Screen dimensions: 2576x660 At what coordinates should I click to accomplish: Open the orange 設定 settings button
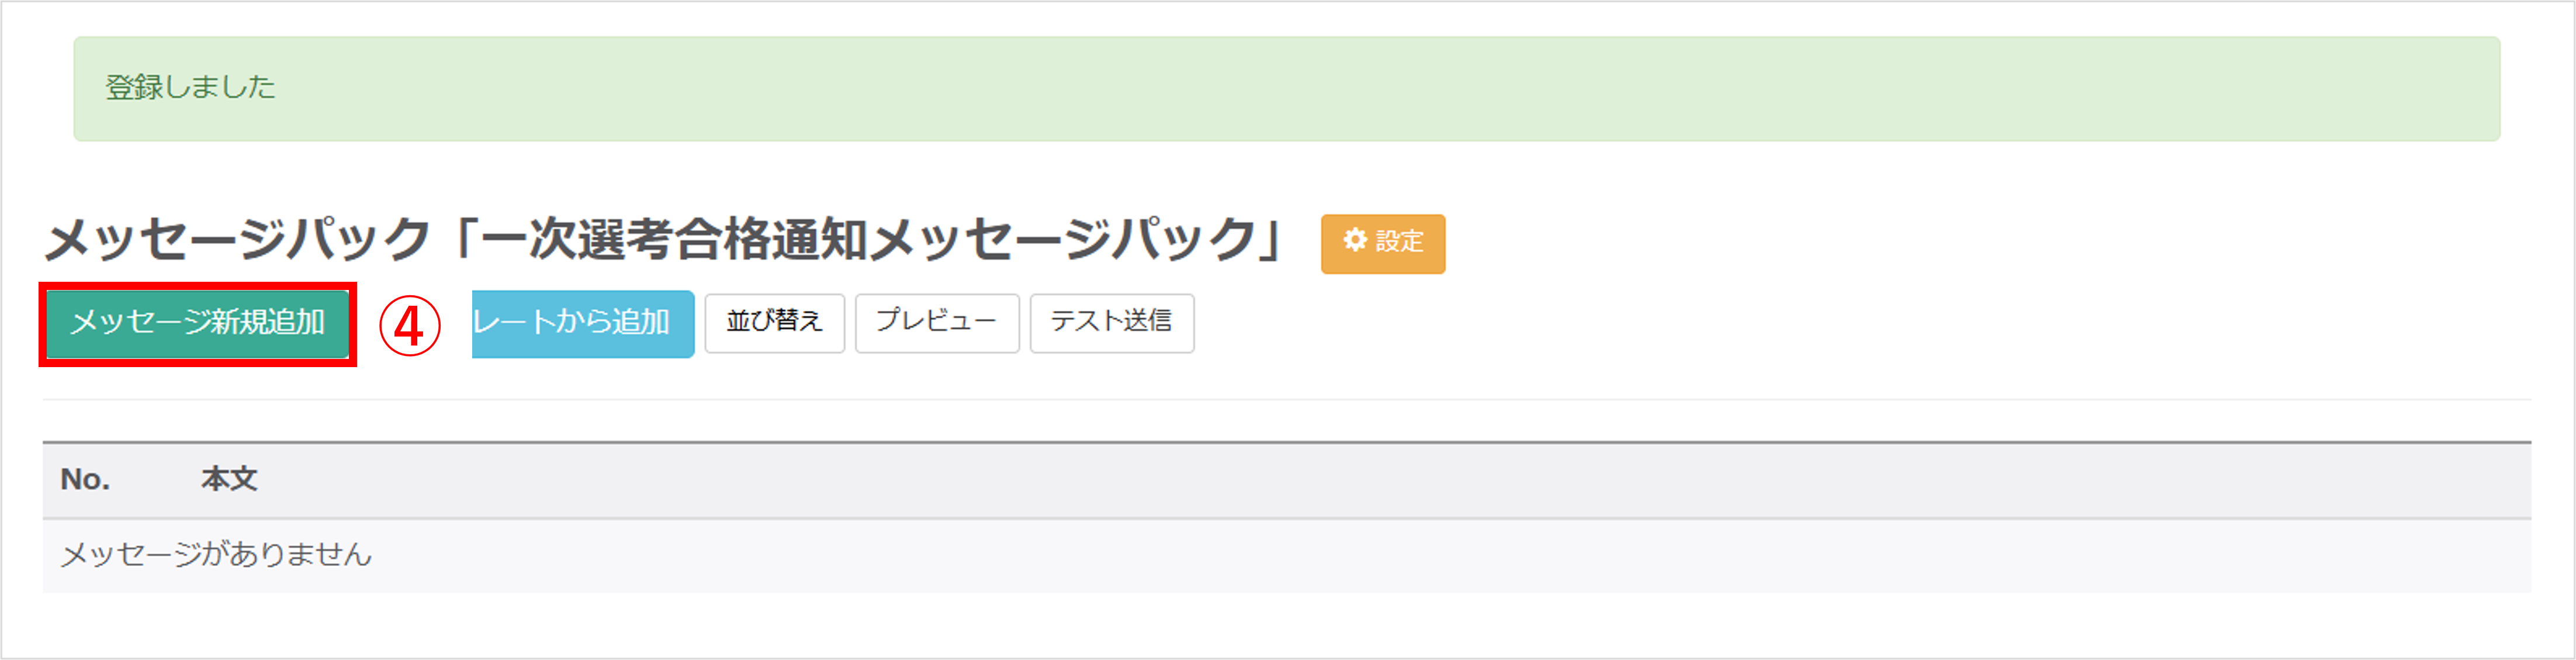[x=1383, y=243]
